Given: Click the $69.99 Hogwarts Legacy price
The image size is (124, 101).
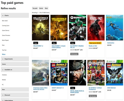Looking at the screenshot, I should point(35,92).
